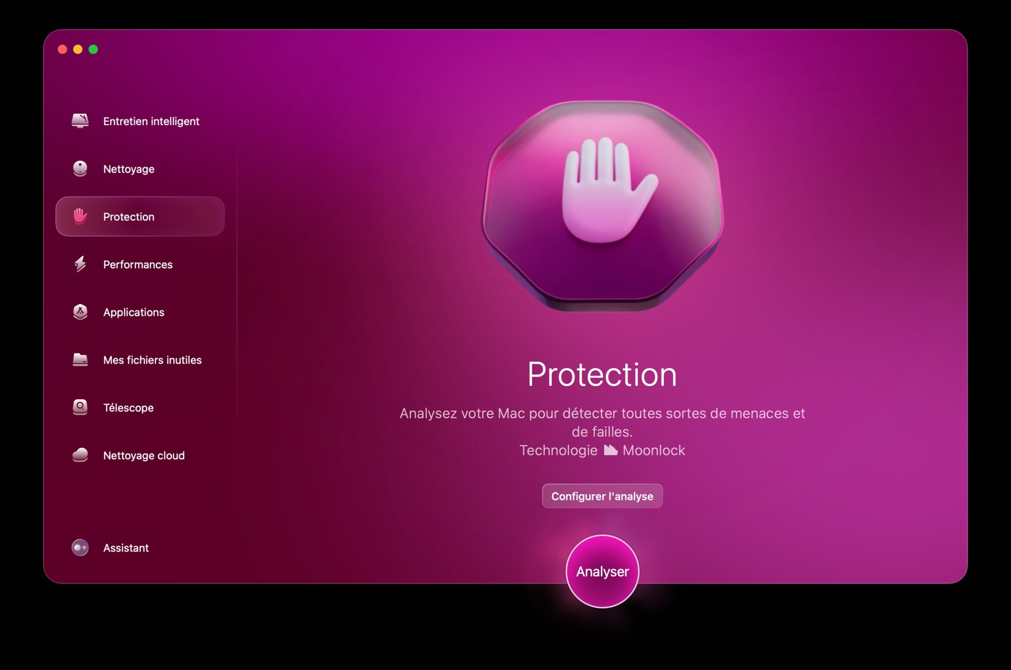This screenshot has width=1011, height=670.
Task: Click the green full-screen window button
Action: [93, 50]
